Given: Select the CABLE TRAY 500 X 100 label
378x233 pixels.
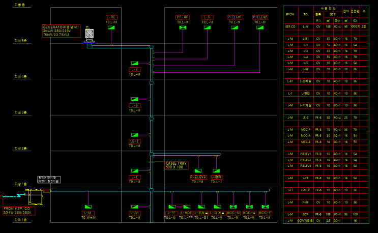Looking at the screenshot, I should pyautogui.click(x=177, y=165).
